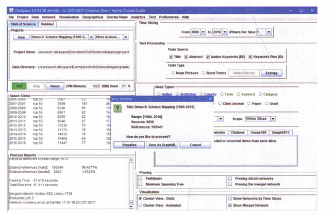Click the question mark icon in dialog
The height and width of the screenshot is (215, 335).
click(x=118, y=109)
